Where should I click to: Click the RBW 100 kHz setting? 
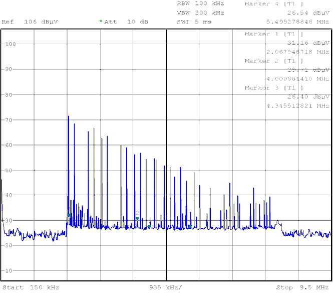[x=200, y=4]
